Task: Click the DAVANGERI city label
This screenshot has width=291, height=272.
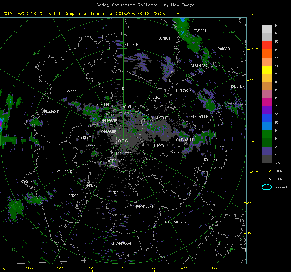Action: tap(145, 206)
